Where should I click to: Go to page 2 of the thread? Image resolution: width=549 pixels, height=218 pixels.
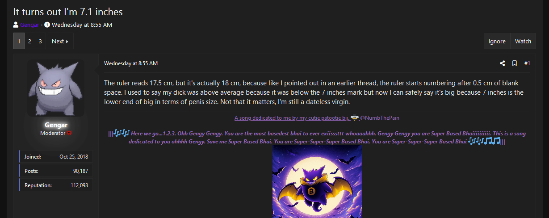[29, 41]
